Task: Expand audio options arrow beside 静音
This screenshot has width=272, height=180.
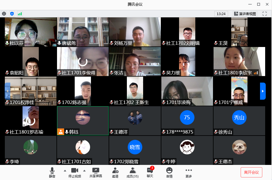Action: pos(65,171)
